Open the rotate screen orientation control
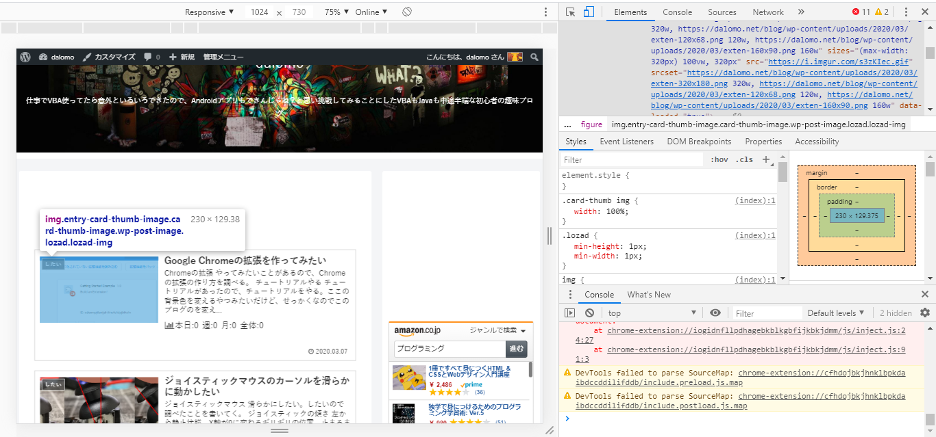 (x=407, y=12)
